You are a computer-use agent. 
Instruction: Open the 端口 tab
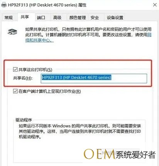(41, 17)
